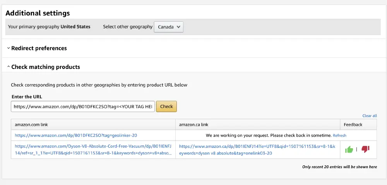Screen dimensions: 387x185
Task: Click the Feedback column header
Action: coord(353,125)
